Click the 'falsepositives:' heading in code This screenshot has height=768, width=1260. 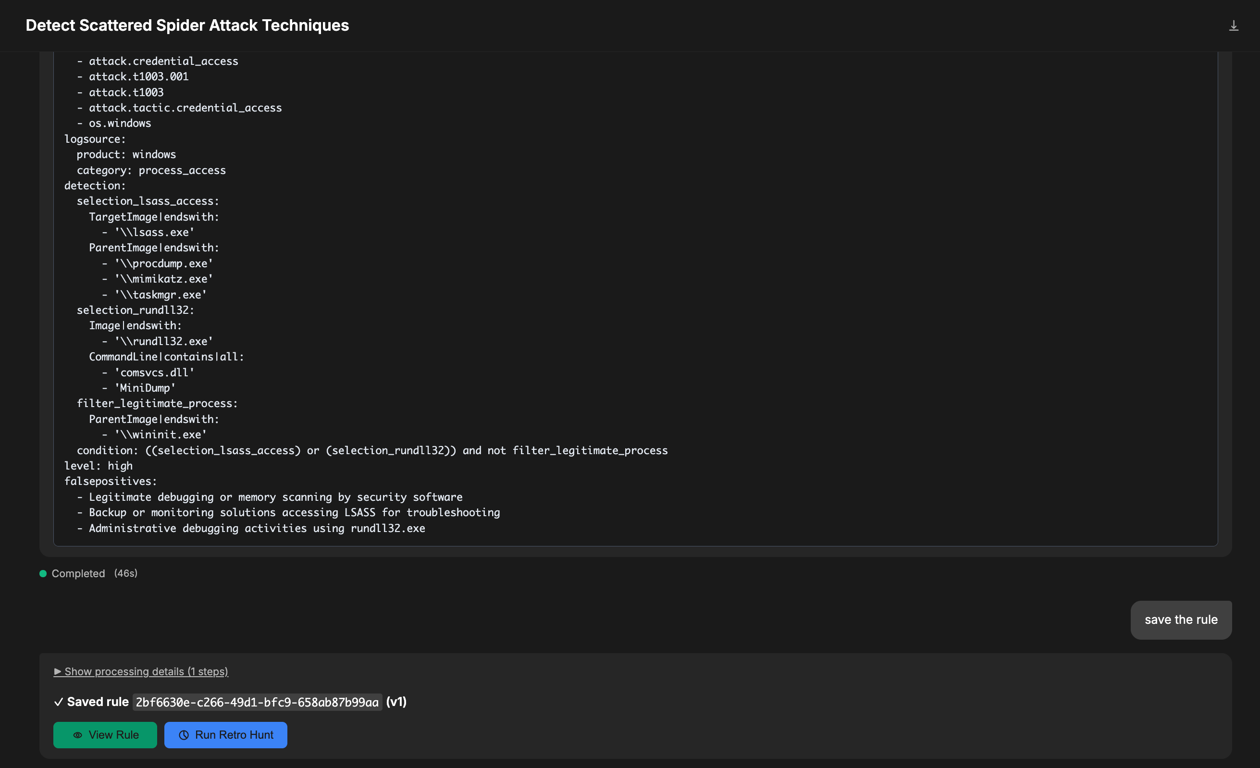[x=111, y=481]
